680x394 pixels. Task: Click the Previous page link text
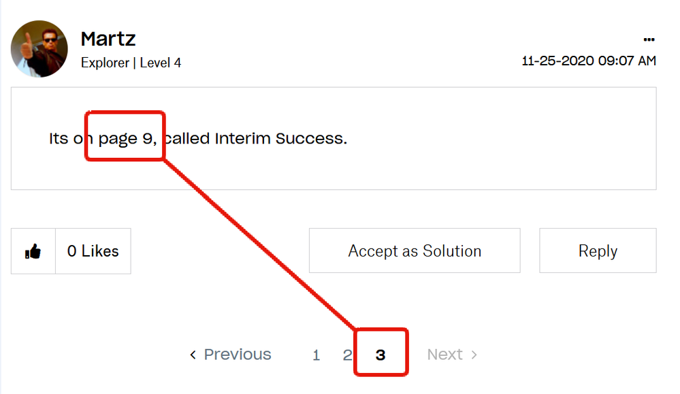click(238, 355)
